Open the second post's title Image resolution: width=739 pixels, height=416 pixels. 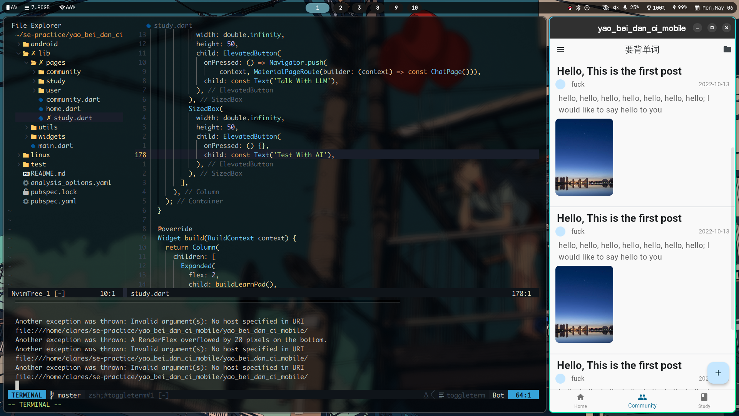(x=619, y=218)
